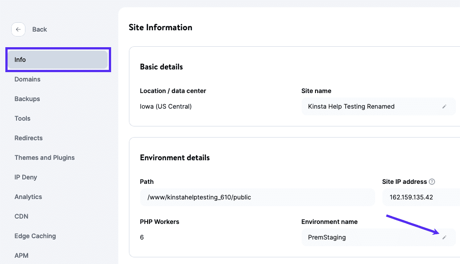Screen dimensions: 460x264
Task: Open the Redirects section
Action: pyautogui.click(x=28, y=138)
